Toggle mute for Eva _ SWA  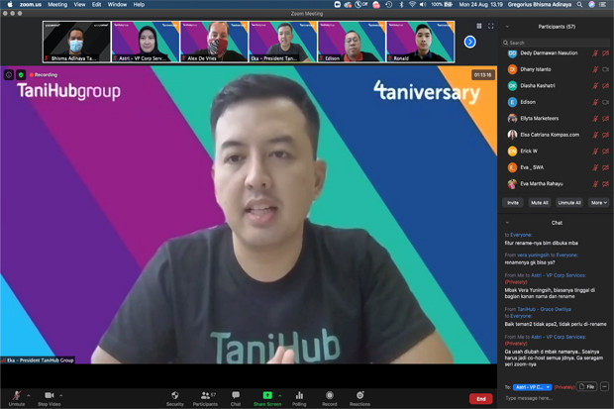click(595, 167)
